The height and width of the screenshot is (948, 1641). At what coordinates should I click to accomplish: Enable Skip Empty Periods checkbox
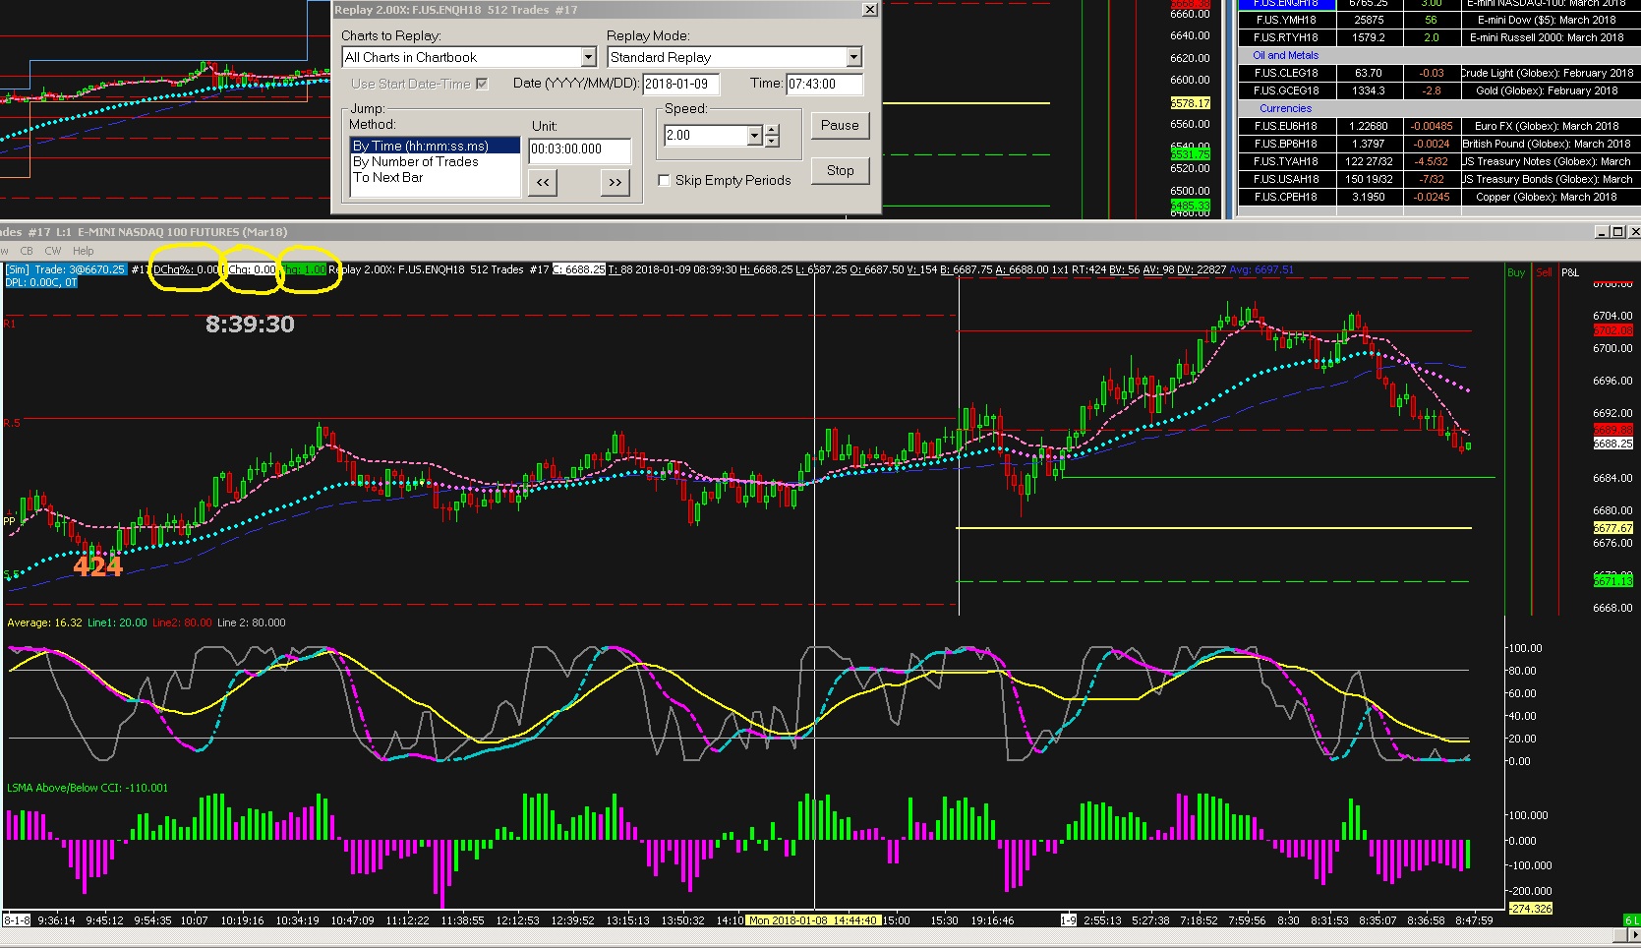click(665, 180)
